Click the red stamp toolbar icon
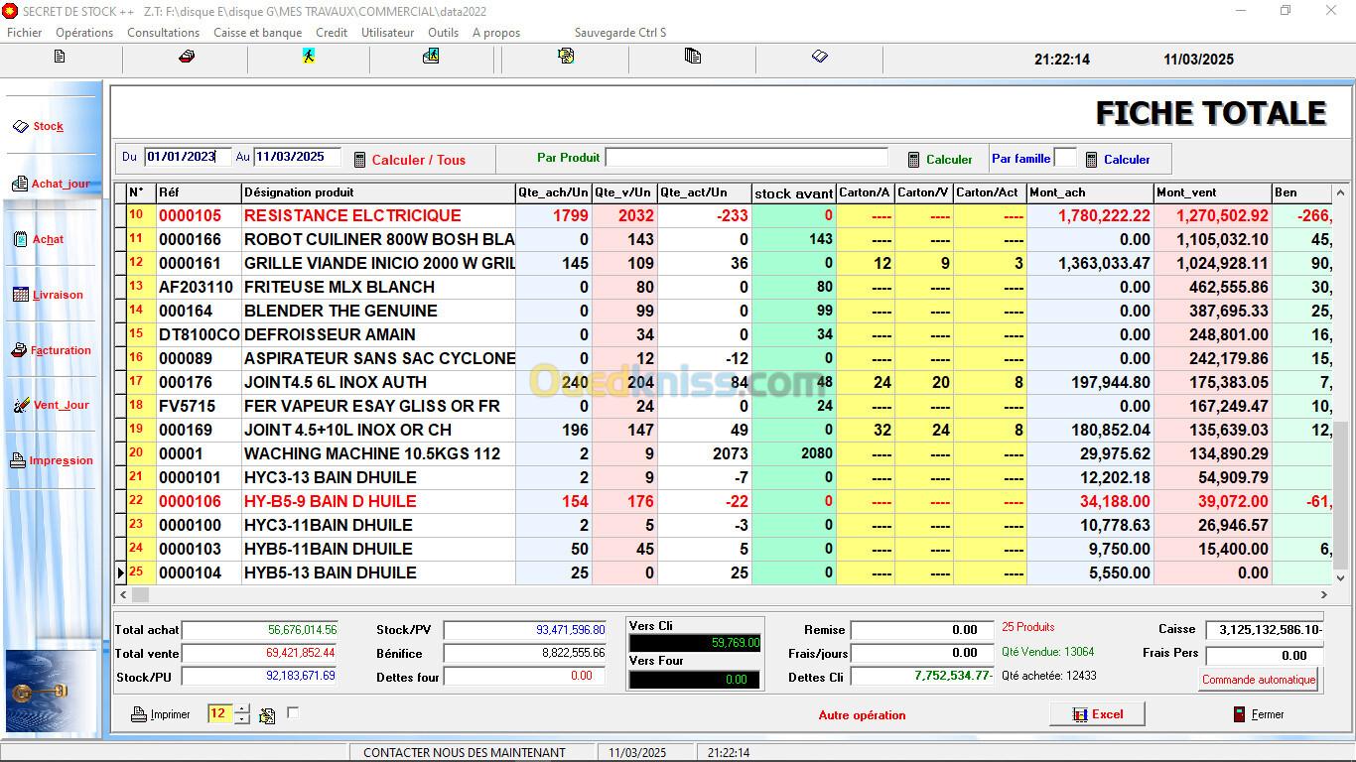 click(x=186, y=57)
